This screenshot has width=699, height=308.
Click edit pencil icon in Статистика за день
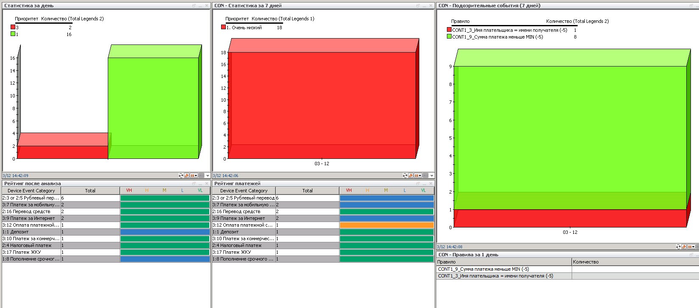tap(187, 175)
